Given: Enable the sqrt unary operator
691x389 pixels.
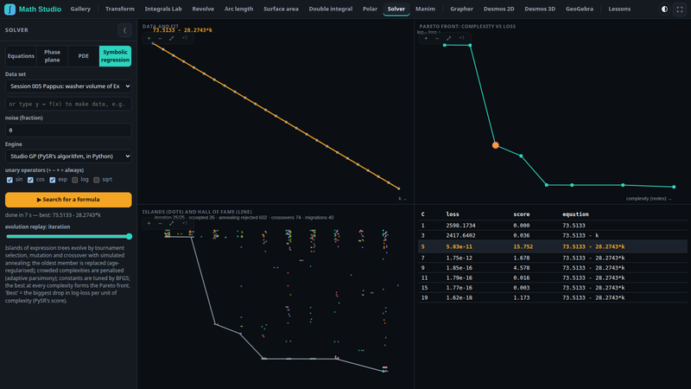Looking at the screenshot, I should [x=97, y=180].
